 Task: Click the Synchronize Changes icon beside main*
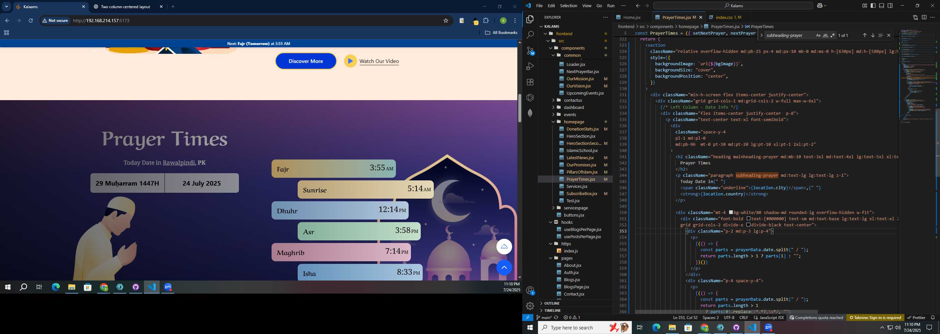pos(556,318)
